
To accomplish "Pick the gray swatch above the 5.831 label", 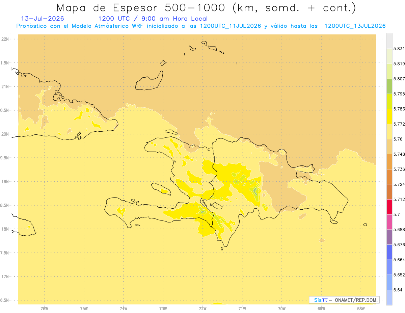I will click(x=389, y=41).
